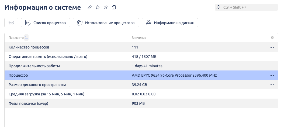
Task: Expand three-dot menu for Размер дискового пространства
Action: click(272, 85)
